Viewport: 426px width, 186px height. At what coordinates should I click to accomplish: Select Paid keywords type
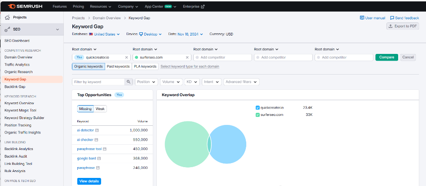[118, 66]
